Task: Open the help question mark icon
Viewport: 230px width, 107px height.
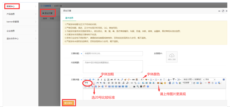Action: pos(148,87)
